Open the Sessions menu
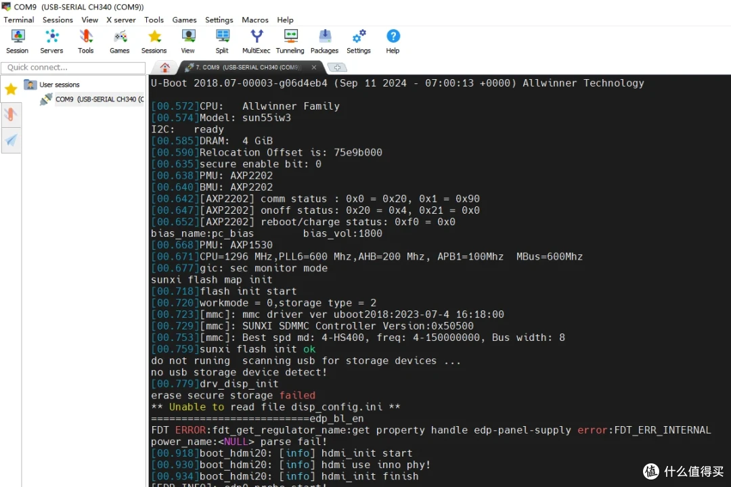The height and width of the screenshot is (487, 731). click(58, 20)
